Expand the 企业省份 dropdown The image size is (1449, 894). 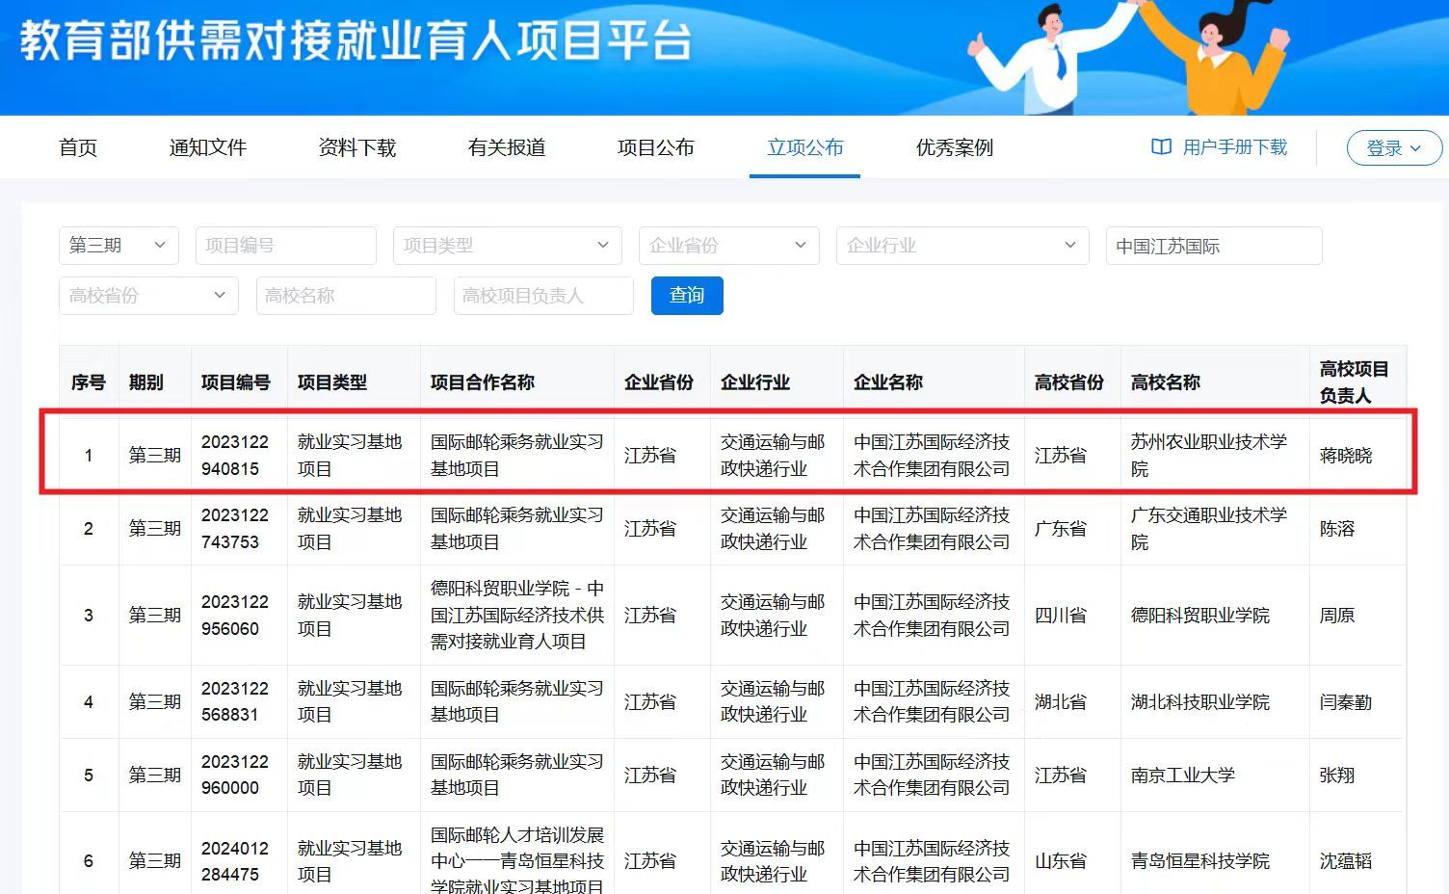pos(729,246)
